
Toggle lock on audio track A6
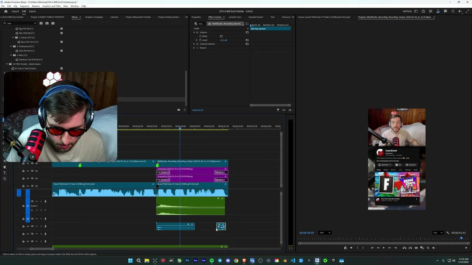(23, 241)
